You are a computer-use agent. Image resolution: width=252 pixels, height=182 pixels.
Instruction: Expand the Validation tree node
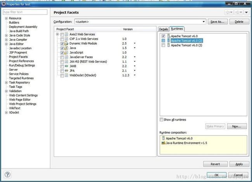6,91
